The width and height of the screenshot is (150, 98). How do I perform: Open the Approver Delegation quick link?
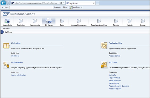18,75
